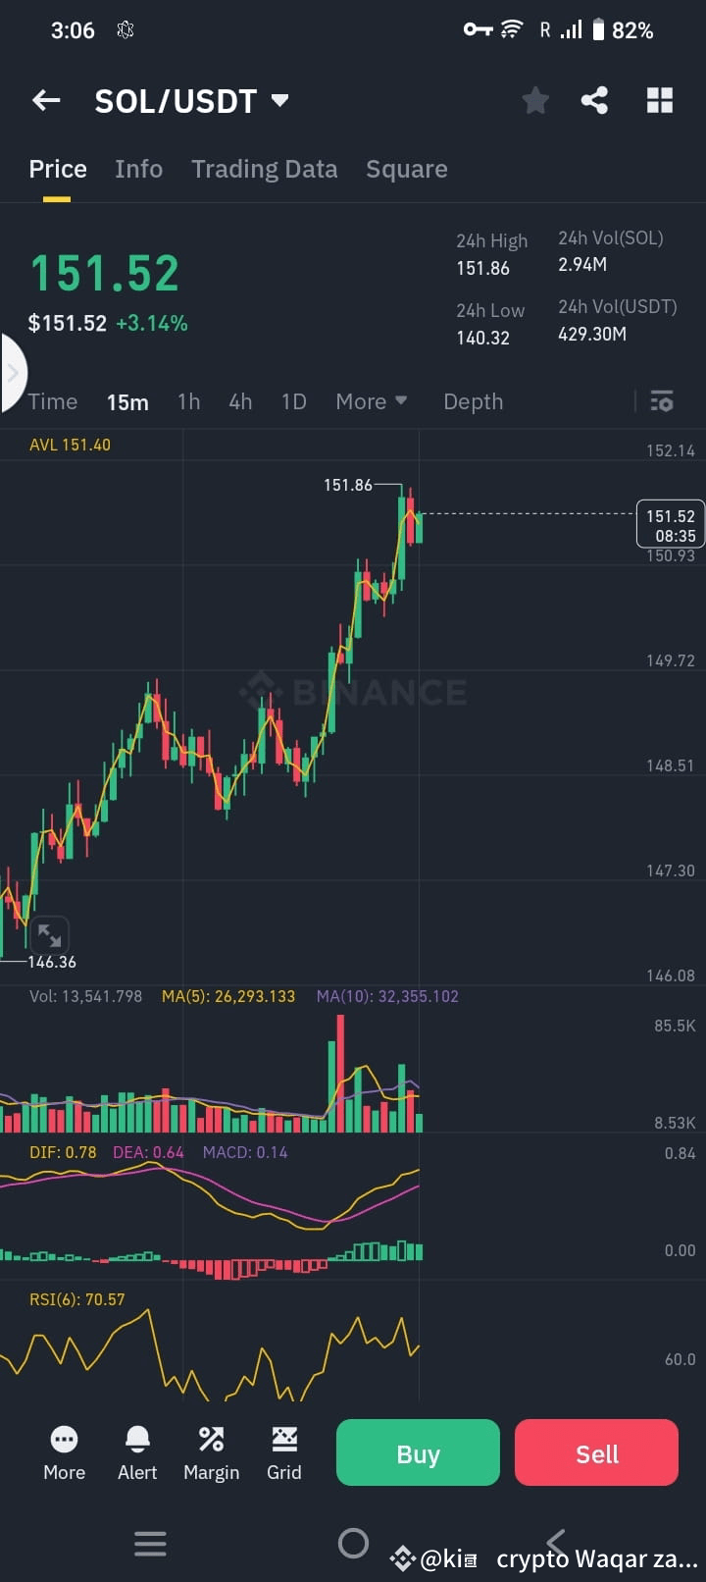706x1582 pixels.
Task: Set a price alert via the bell icon
Action: 137,1452
